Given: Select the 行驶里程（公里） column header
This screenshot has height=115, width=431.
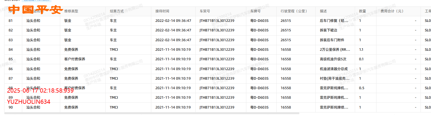Looking at the screenshot, I should coord(294,11).
